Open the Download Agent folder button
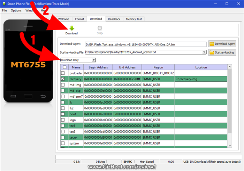This screenshot has height=171, width=244. pyautogui.click(x=222, y=44)
